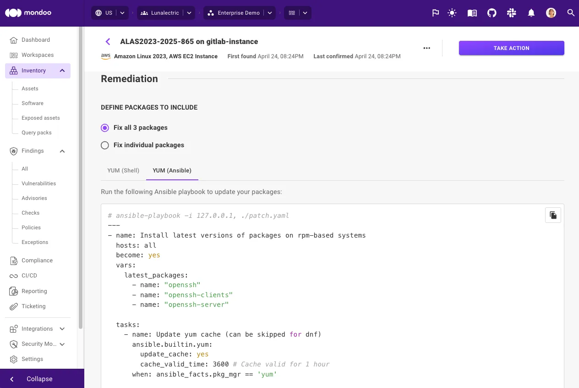The image size is (579, 388).
Task: Click the Ticketing paperclip icon
Action: [x=14, y=306]
